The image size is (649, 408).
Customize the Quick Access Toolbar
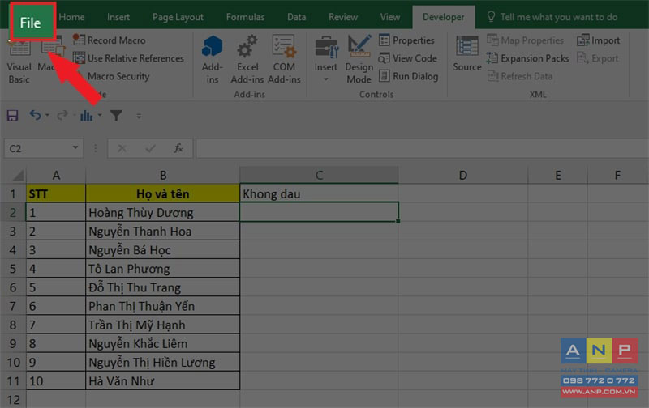click(x=139, y=116)
